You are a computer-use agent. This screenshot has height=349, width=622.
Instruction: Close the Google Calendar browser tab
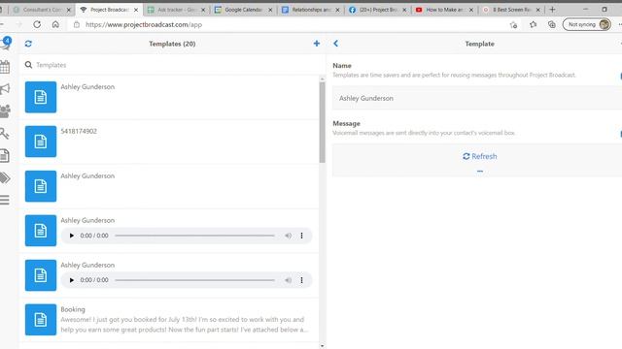tap(270, 10)
